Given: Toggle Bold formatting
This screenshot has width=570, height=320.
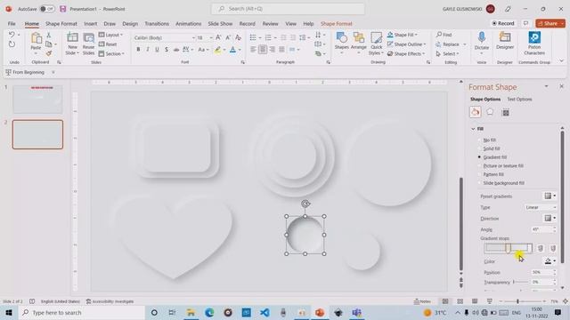Looking at the screenshot, I should 138,50.
